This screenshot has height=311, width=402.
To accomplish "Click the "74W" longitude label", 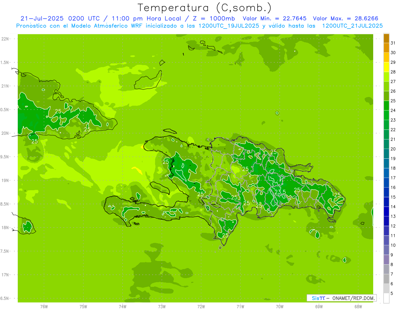I will pos(123,306).
